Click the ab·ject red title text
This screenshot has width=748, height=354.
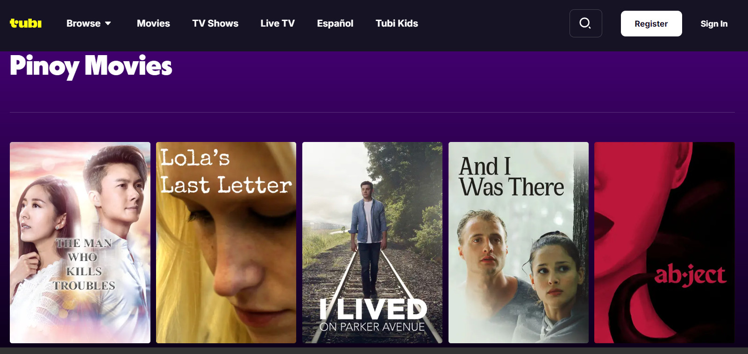tap(690, 275)
